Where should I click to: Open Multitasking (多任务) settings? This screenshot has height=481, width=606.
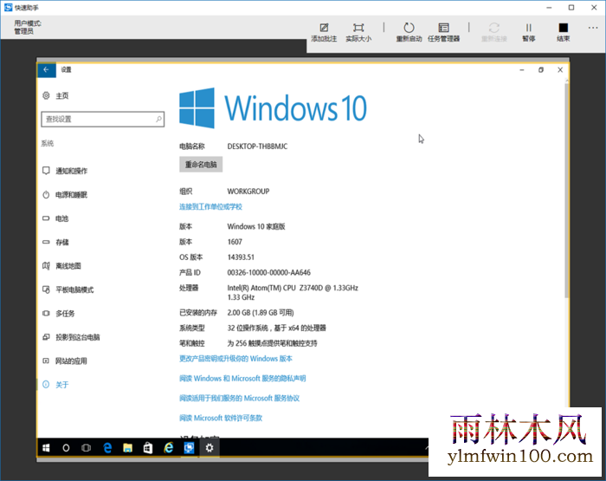point(59,314)
